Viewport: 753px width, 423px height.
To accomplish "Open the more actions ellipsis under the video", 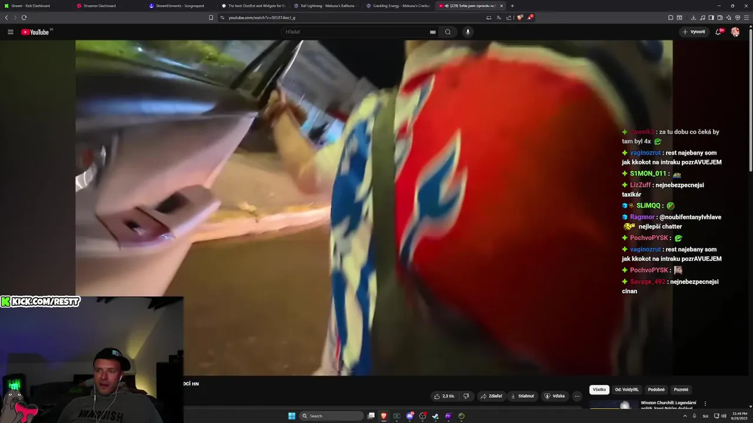I will [577, 396].
